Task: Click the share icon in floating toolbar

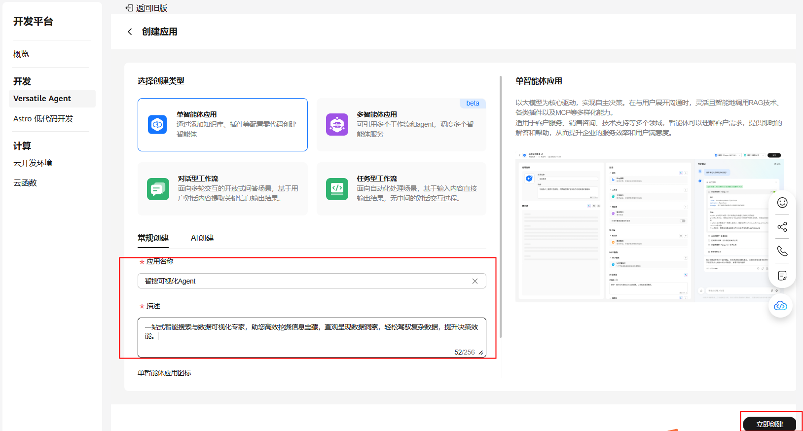Action: pyautogui.click(x=782, y=227)
